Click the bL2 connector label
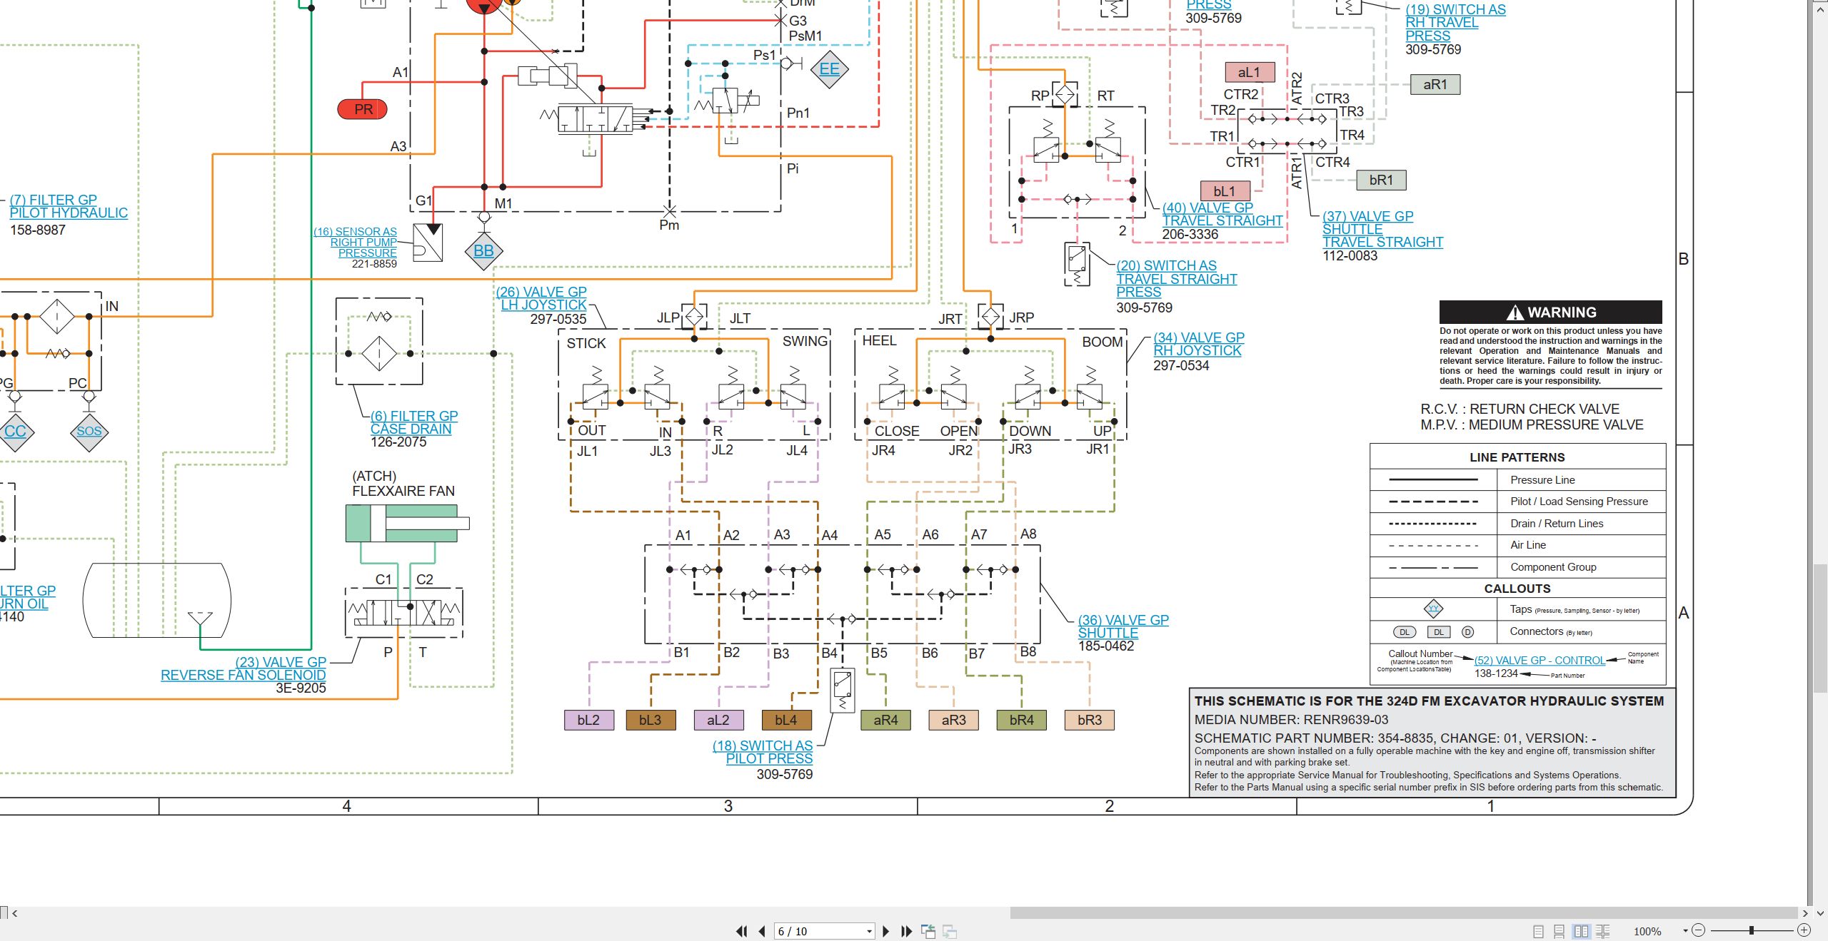Image resolution: width=1828 pixels, height=941 pixels. pos(589,720)
